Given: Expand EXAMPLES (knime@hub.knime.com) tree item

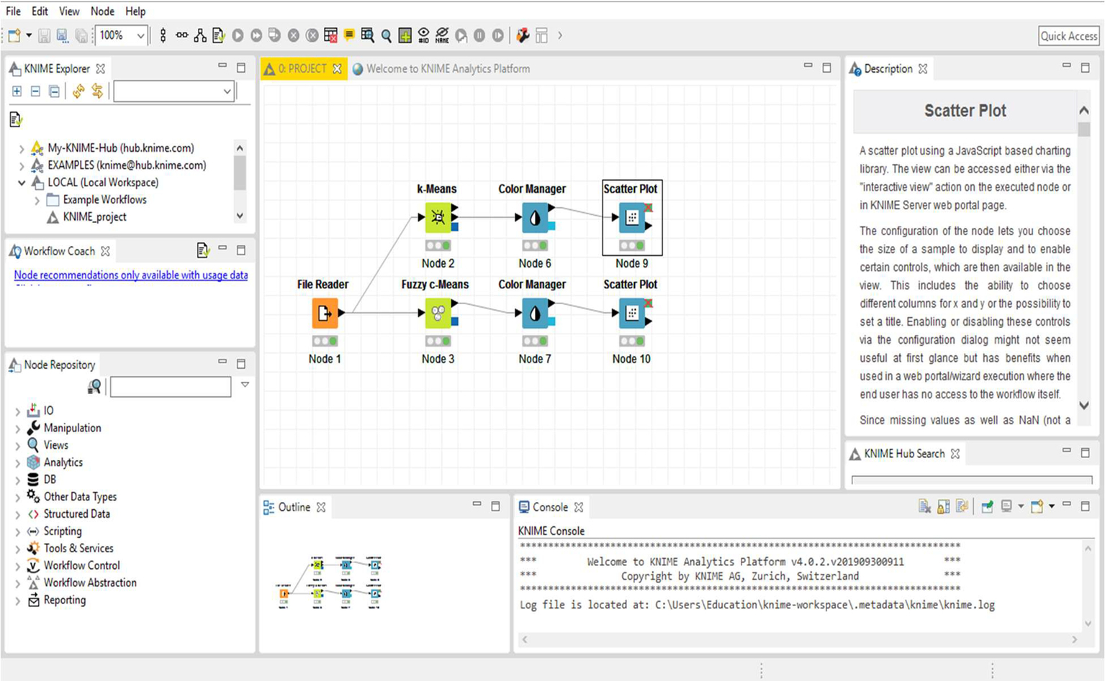Looking at the screenshot, I should (x=22, y=165).
